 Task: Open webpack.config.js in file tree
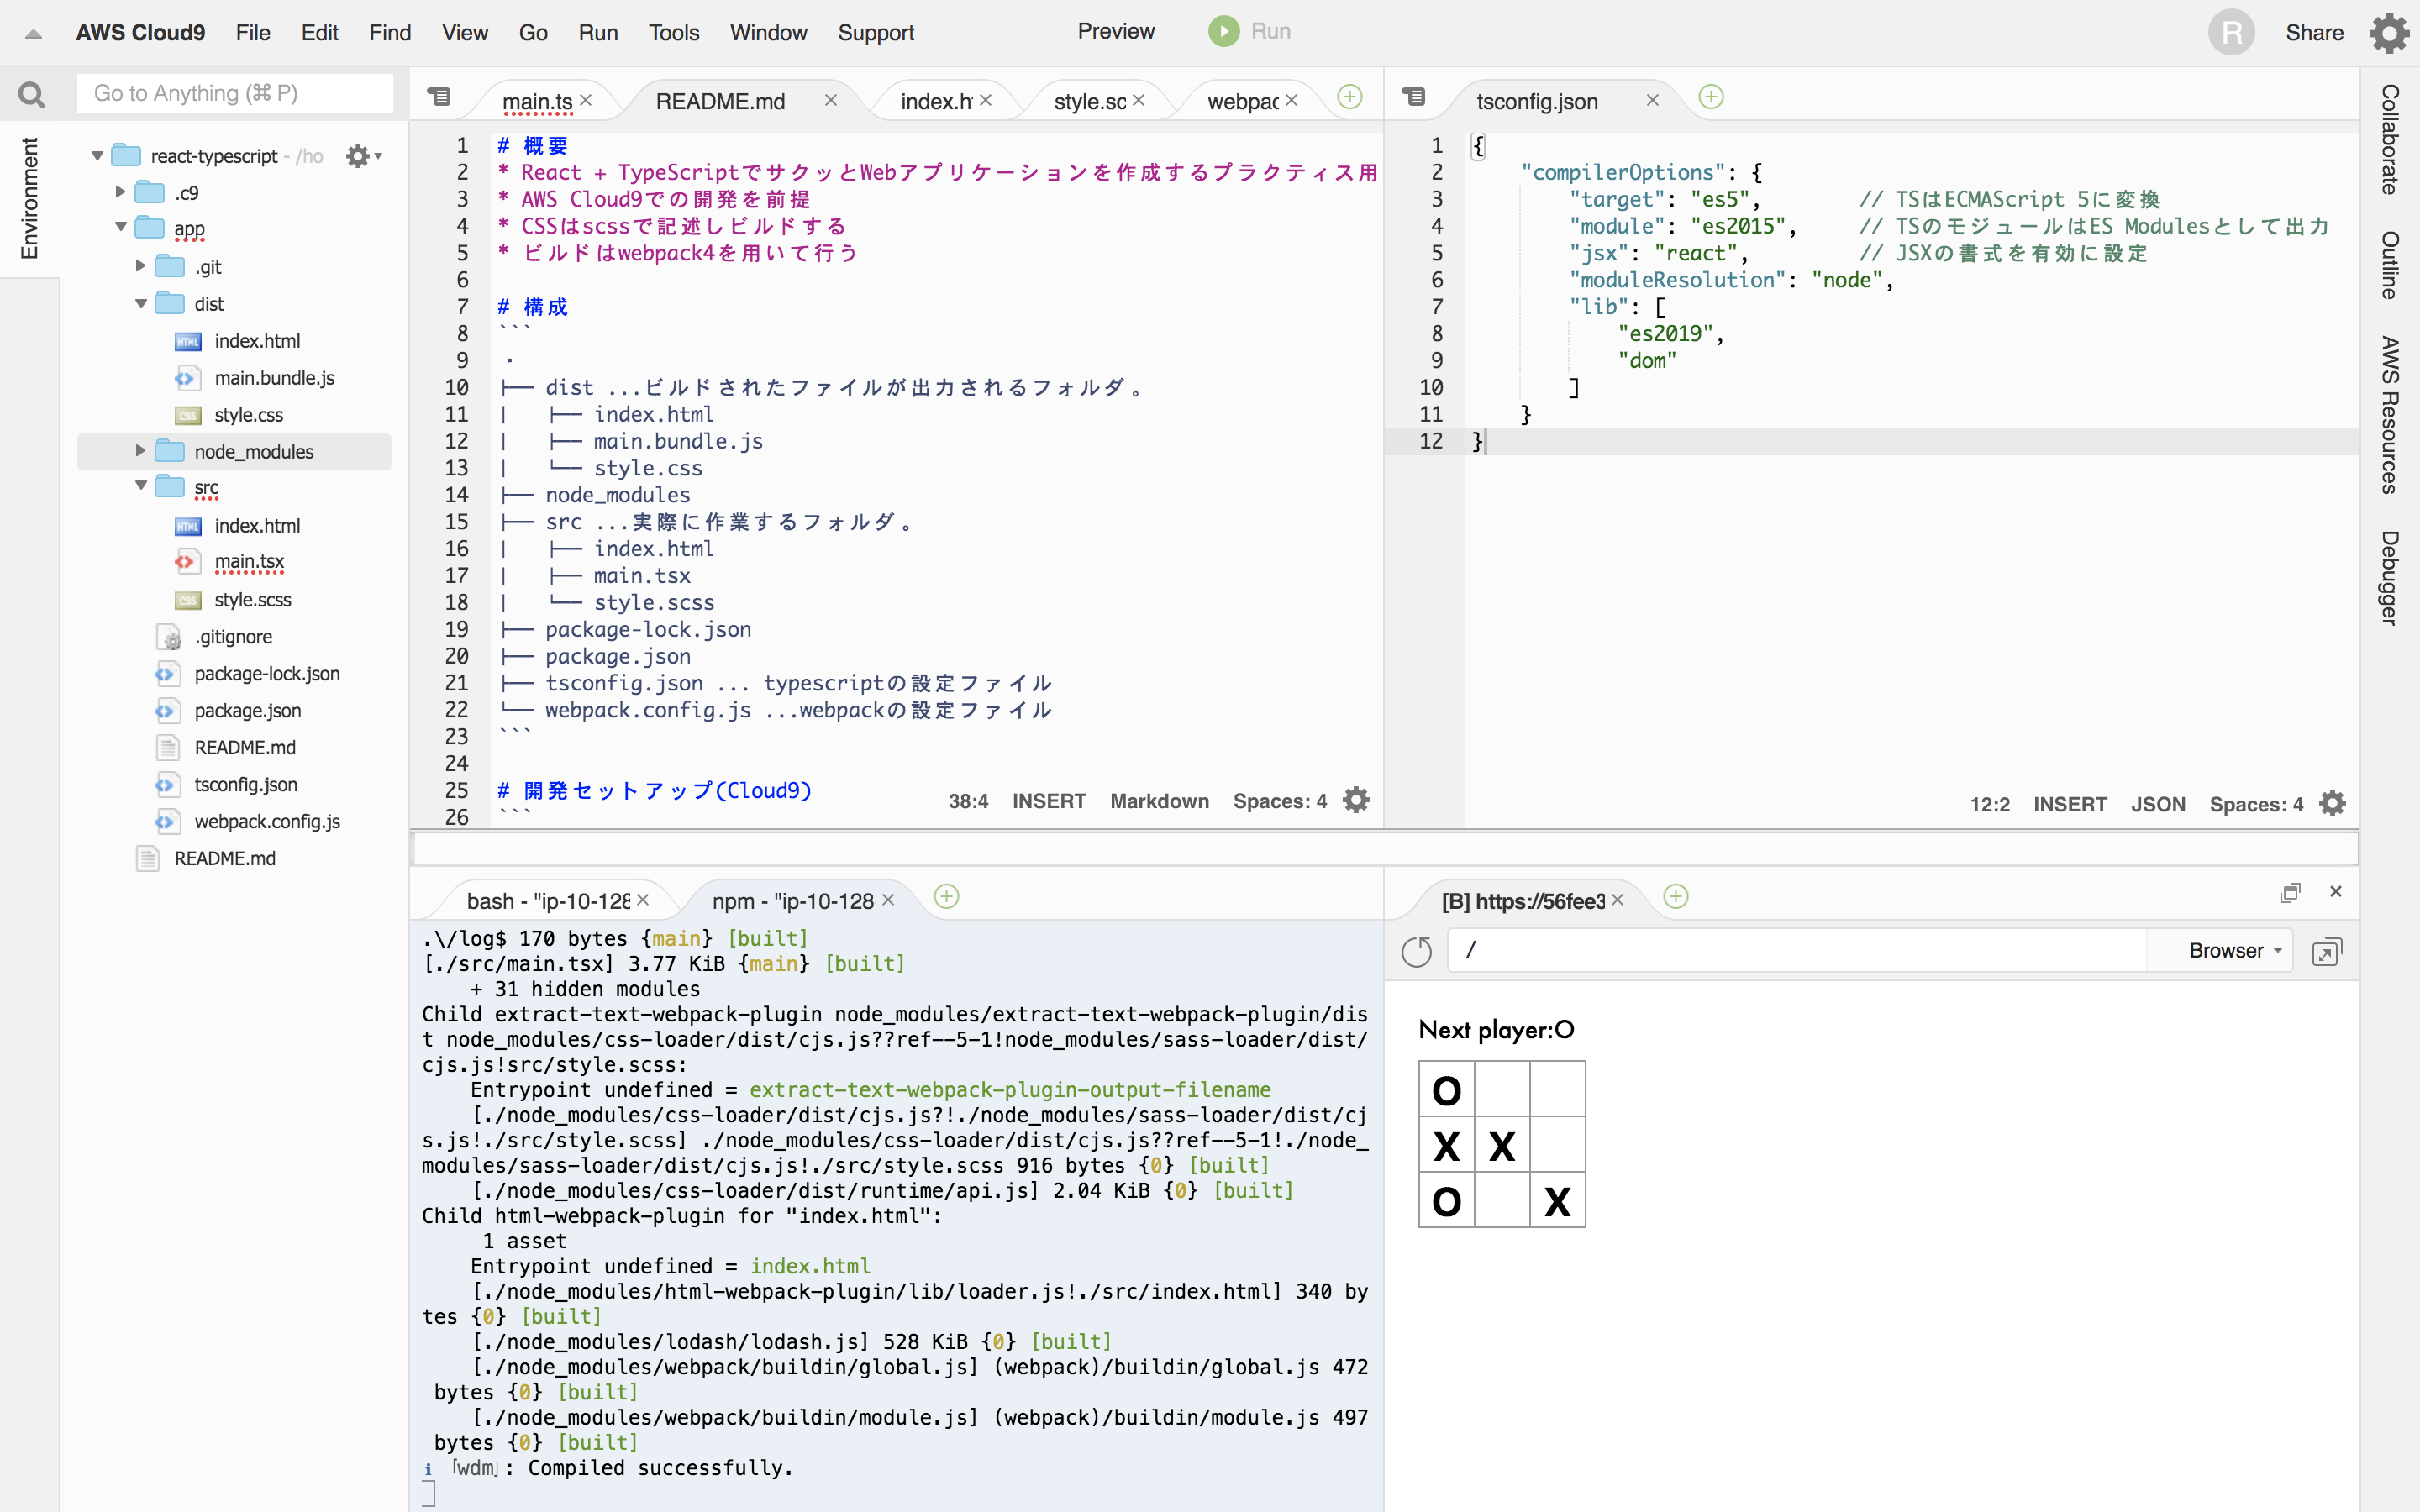267,822
